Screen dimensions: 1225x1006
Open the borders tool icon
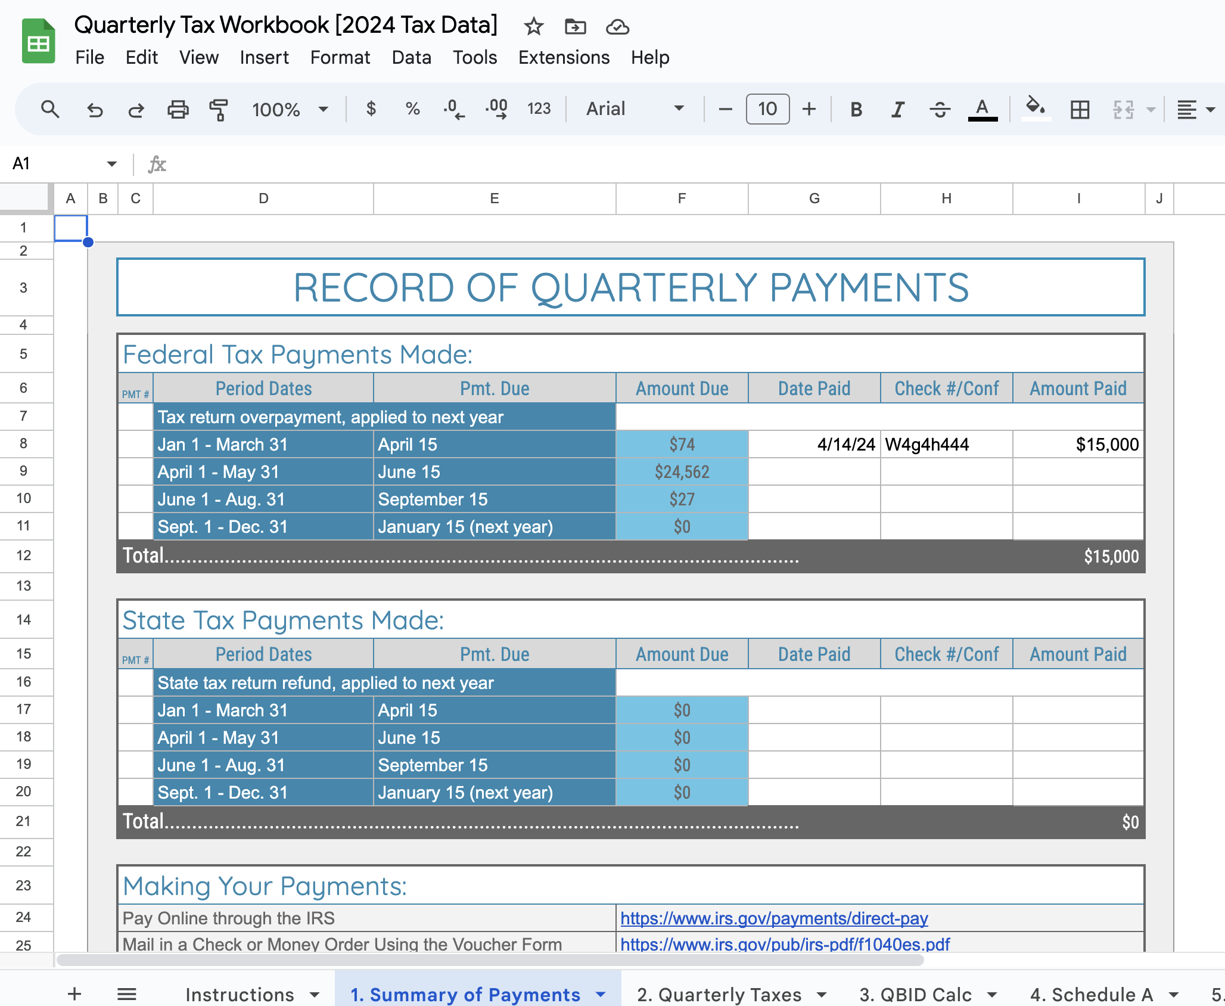coord(1080,110)
